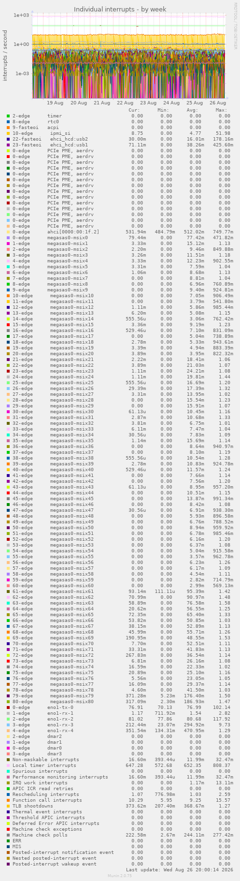The height and width of the screenshot is (881, 240).
Task: Click the megasas0-msix0 color swatch
Action: (8, 238)
